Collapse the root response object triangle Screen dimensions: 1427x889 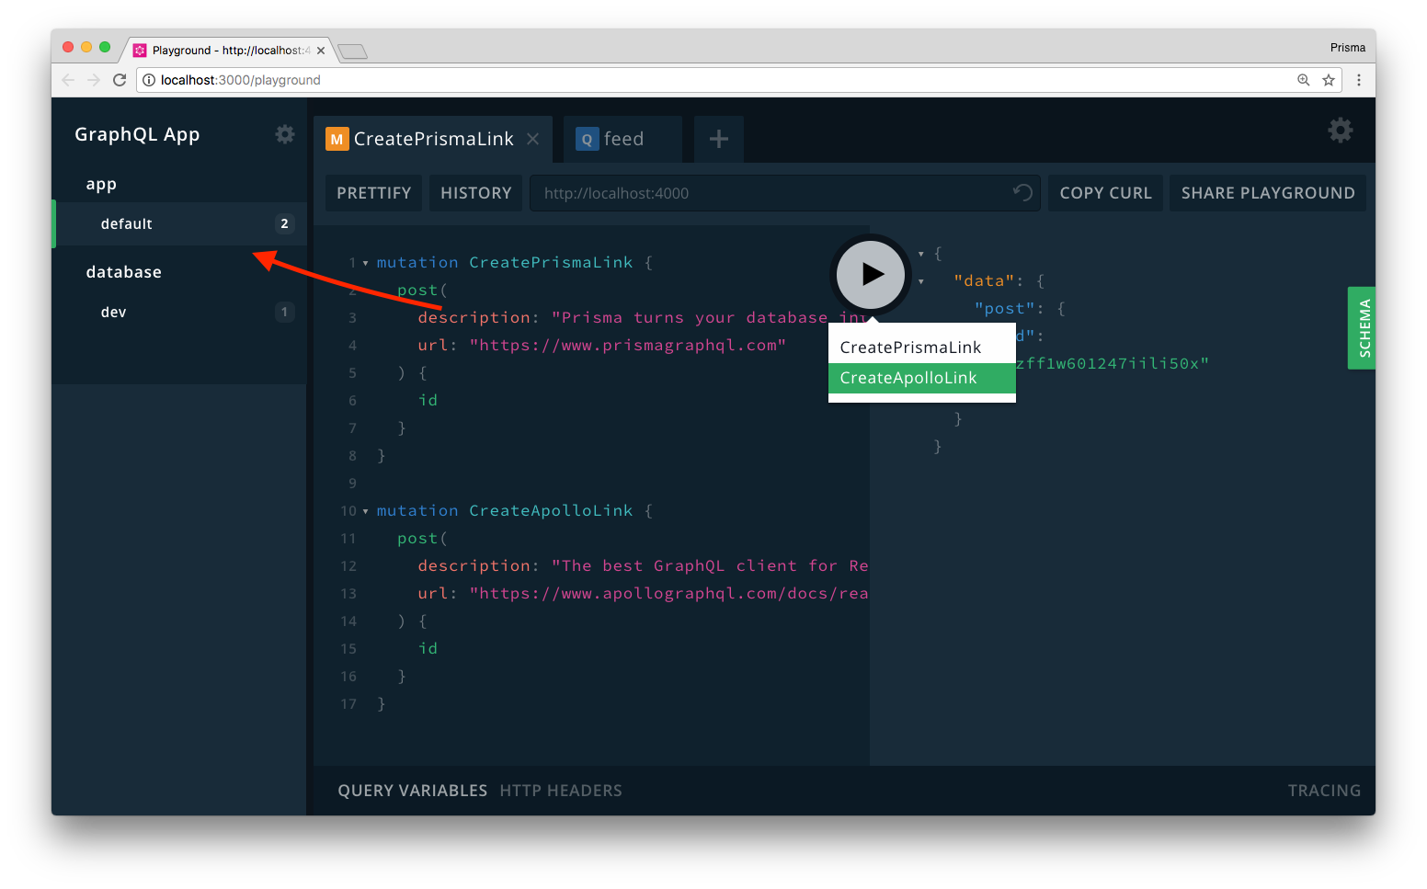(920, 253)
